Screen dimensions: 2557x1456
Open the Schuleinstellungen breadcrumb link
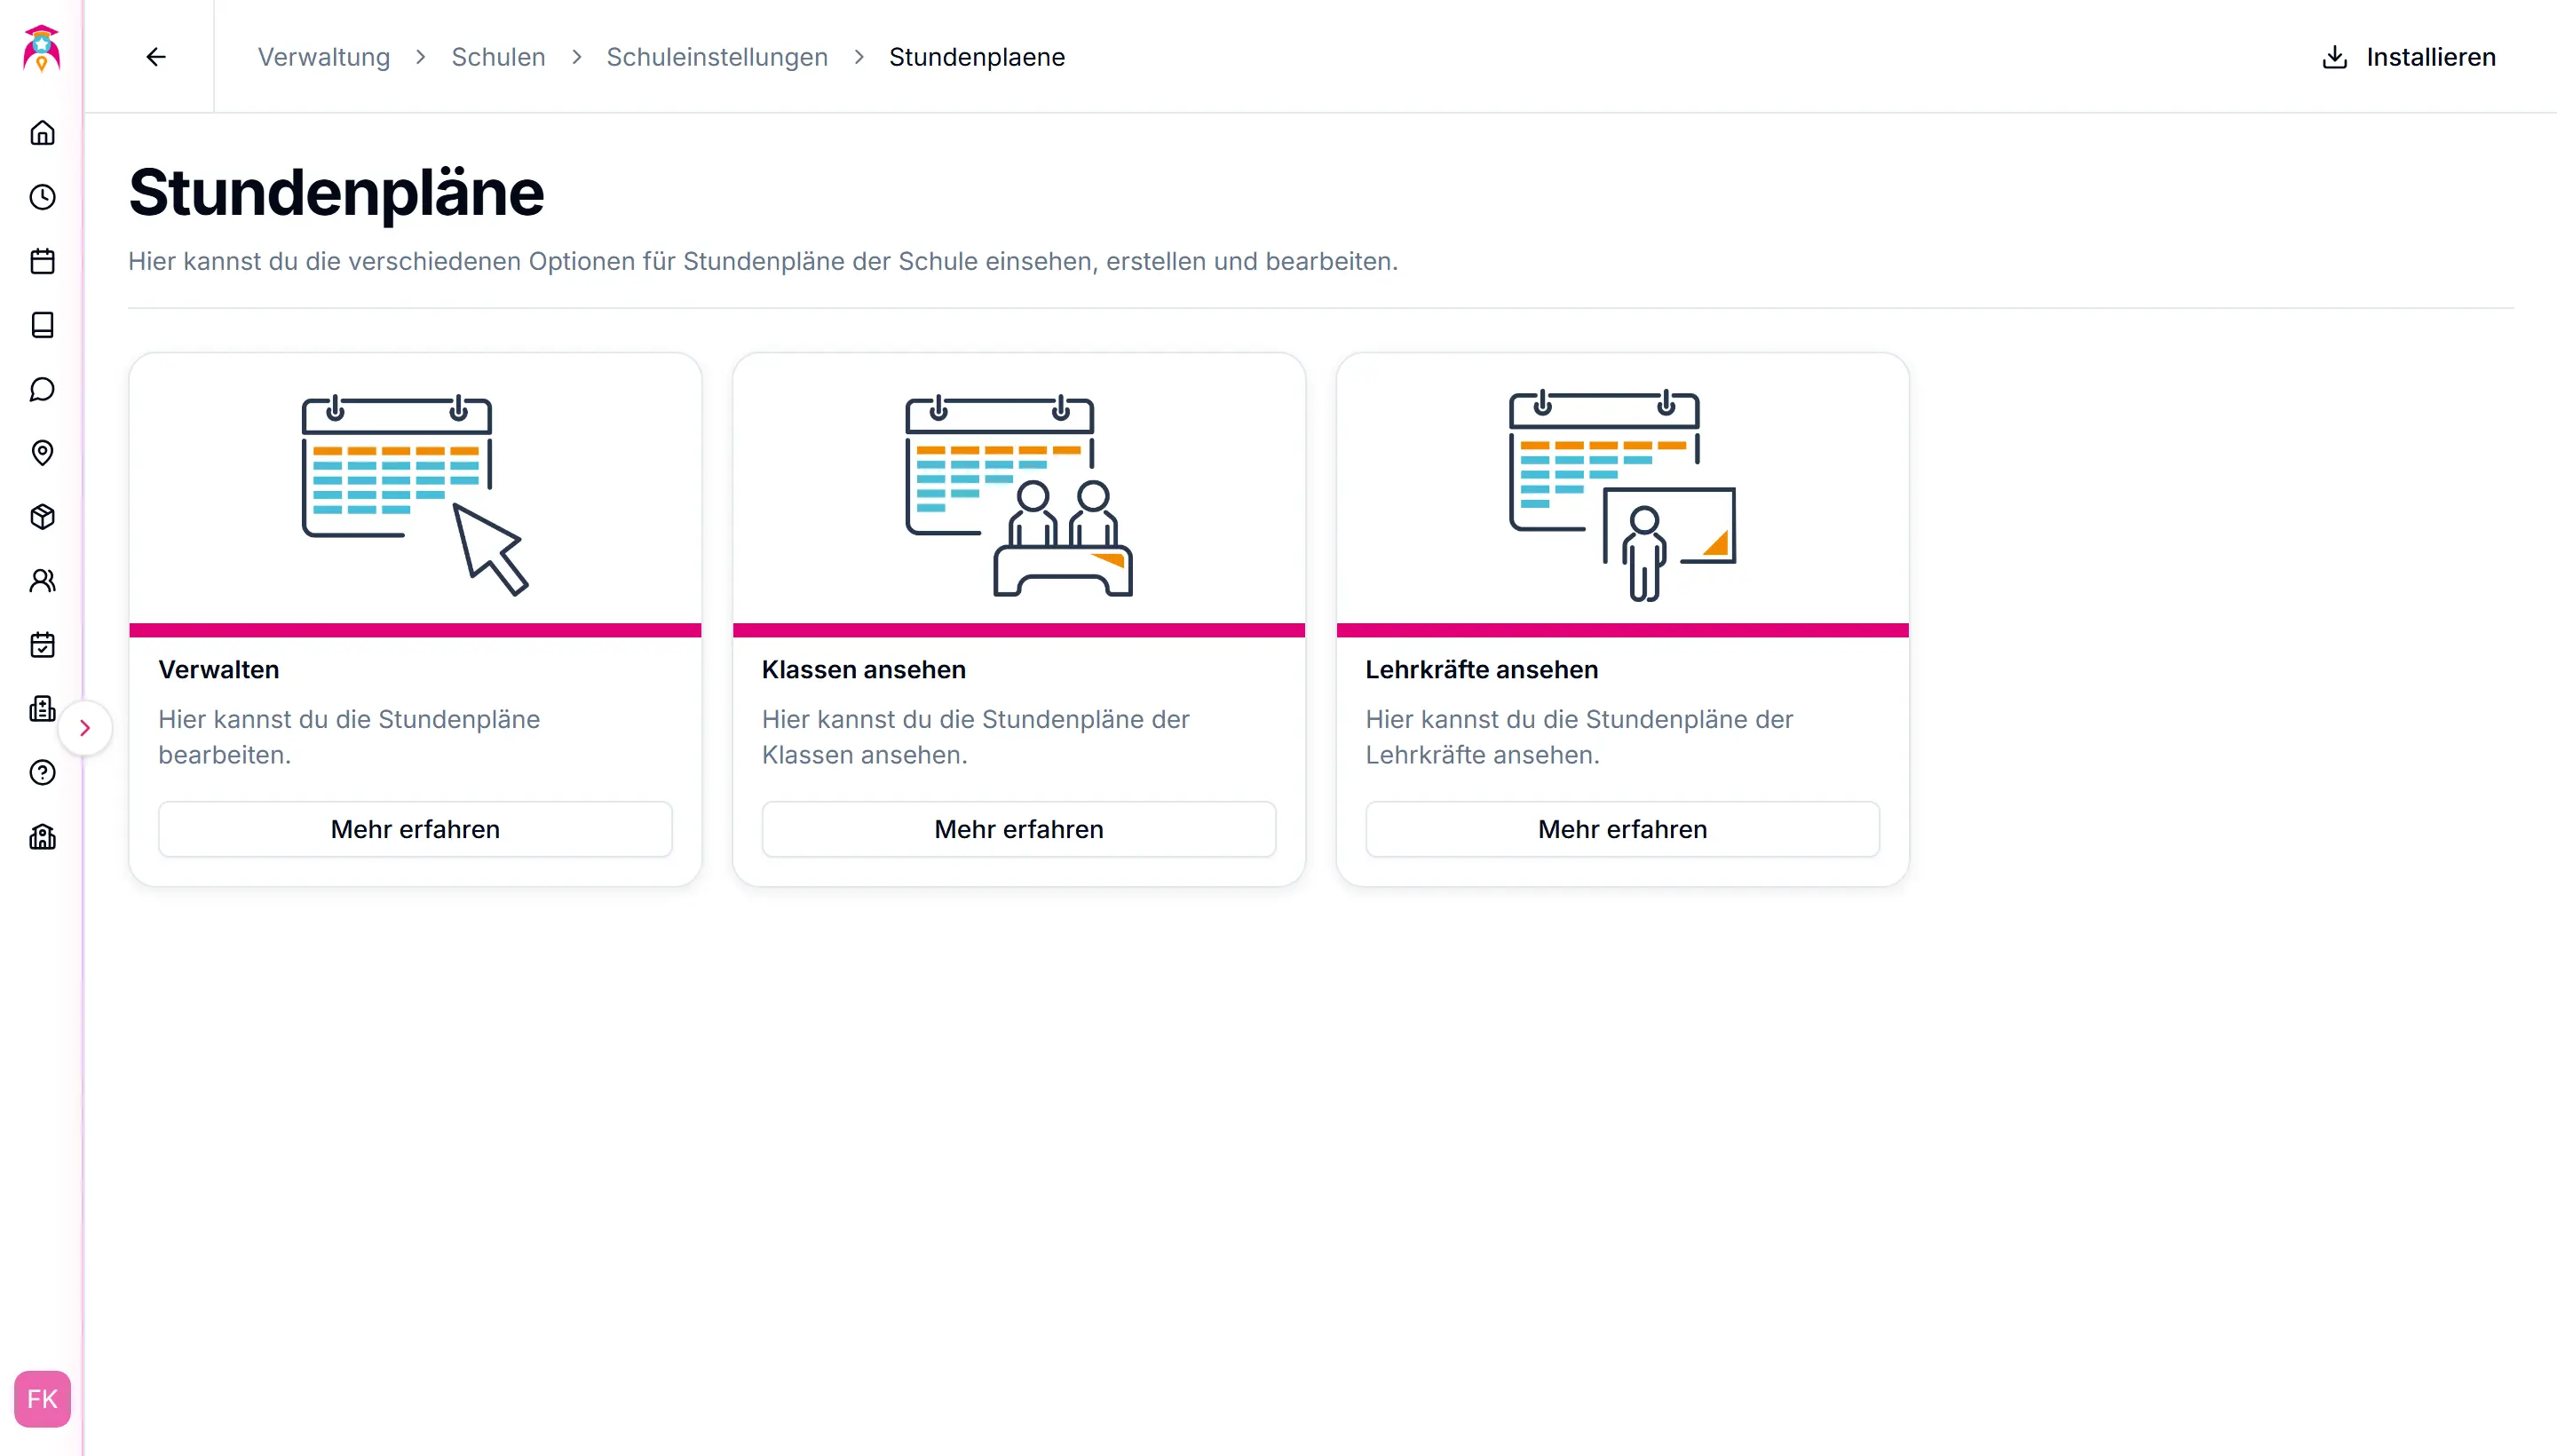[717, 57]
